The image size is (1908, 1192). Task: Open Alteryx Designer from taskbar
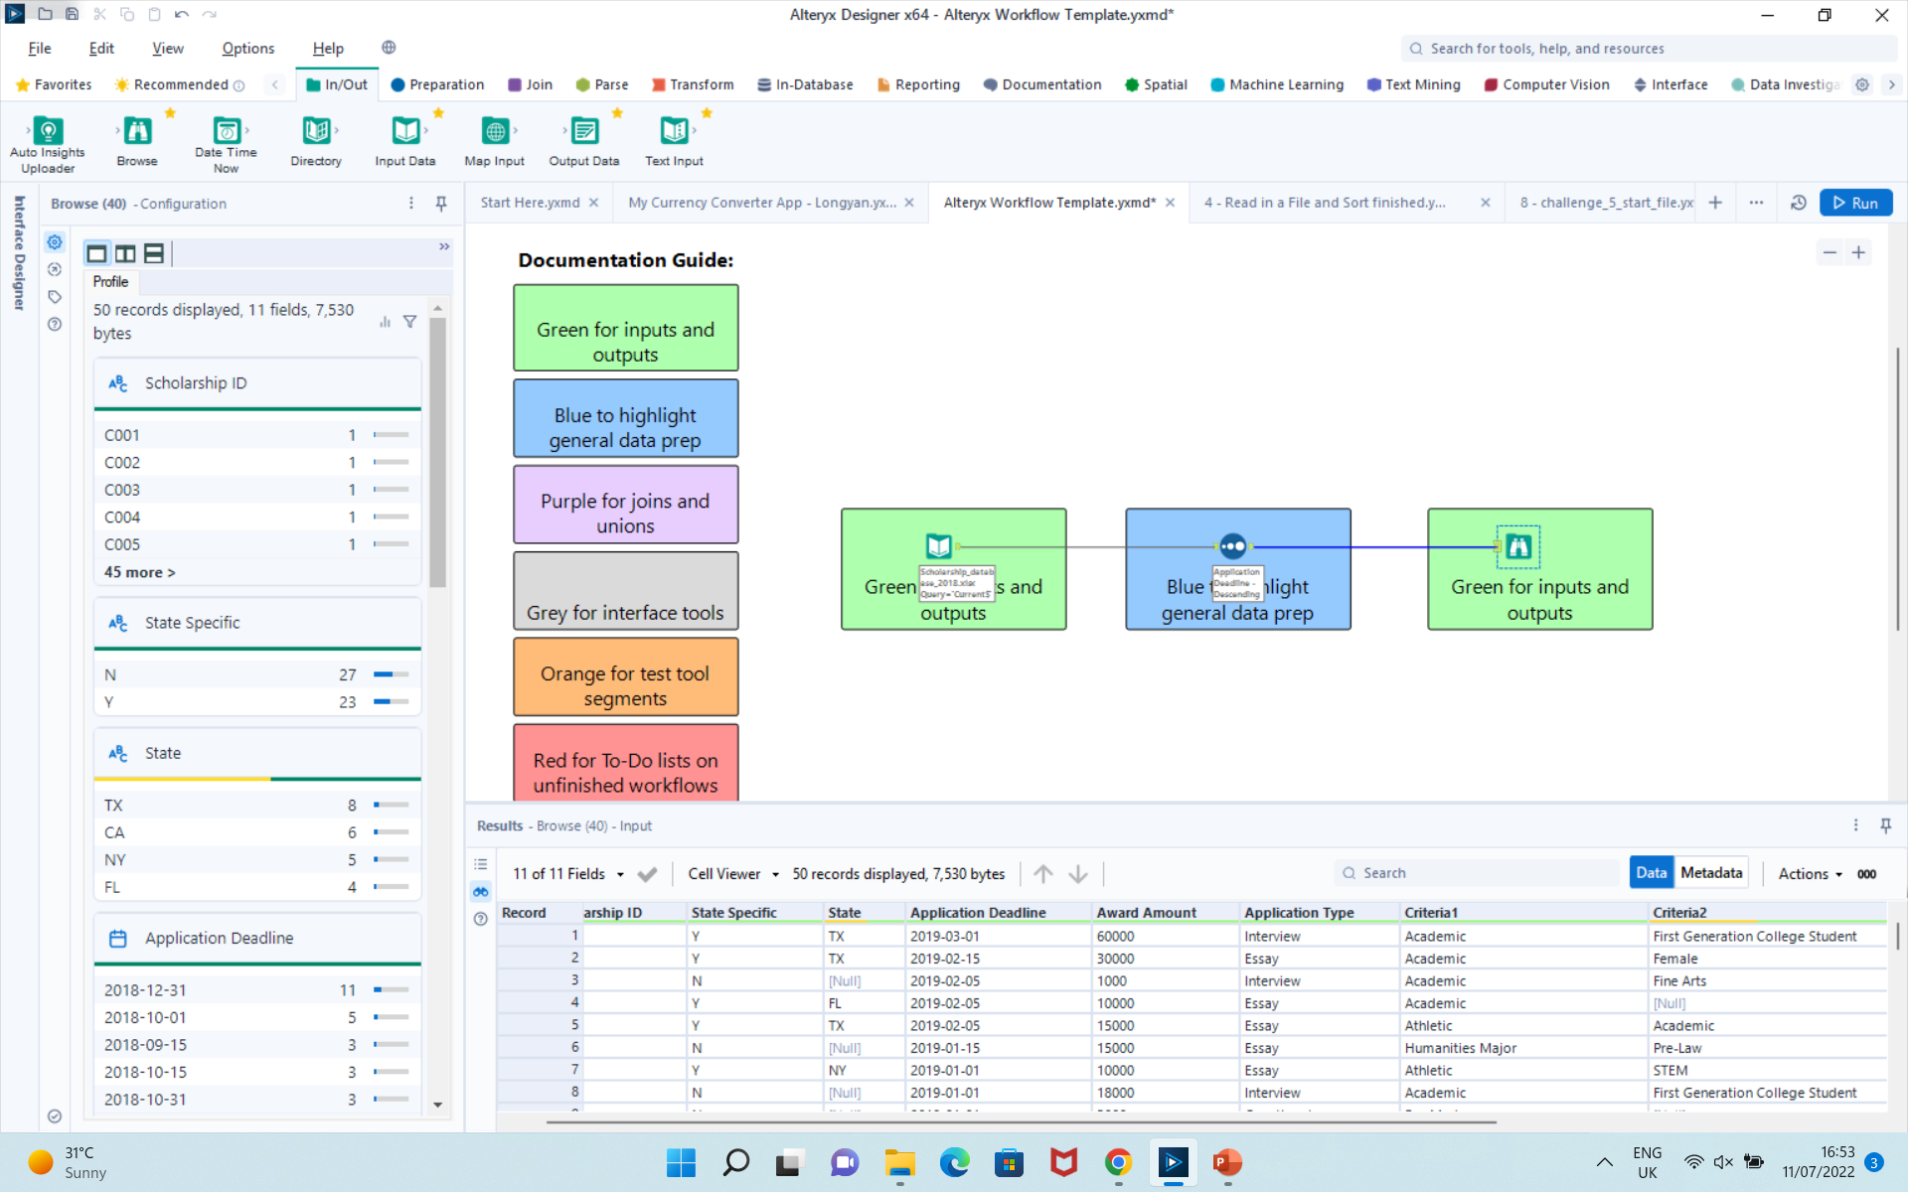[1173, 1162]
